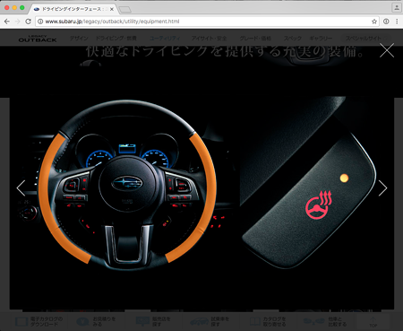Close the ドライビングインターフェース tab

click(x=112, y=9)
